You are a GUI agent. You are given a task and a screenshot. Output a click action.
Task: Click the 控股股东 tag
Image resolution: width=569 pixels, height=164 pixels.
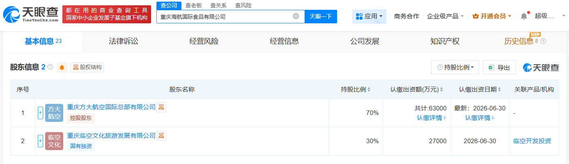coord(81,118)
